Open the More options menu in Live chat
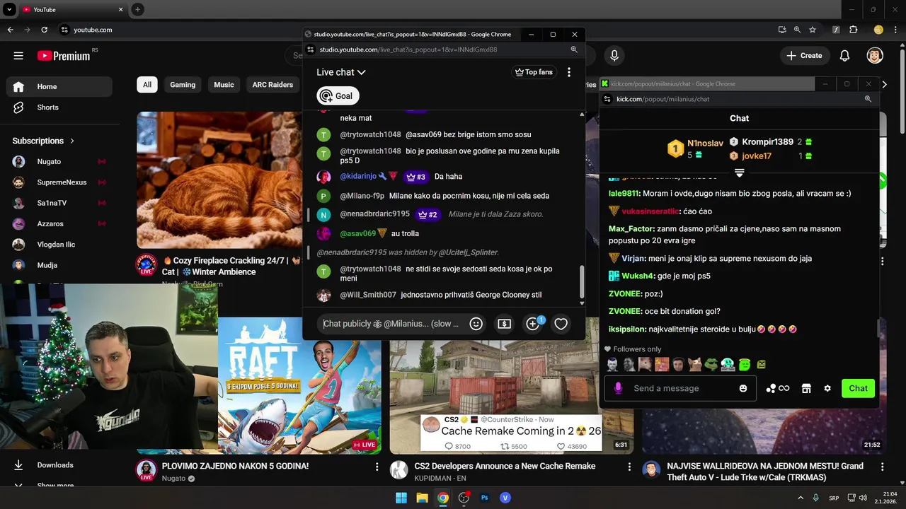The width and height of the screenshot is (906, 509). [x=568, y=72]
